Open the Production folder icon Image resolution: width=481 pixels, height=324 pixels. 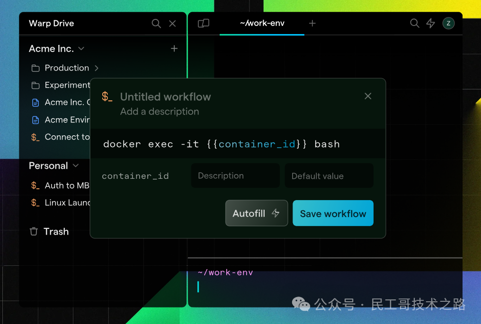pyautogui.click(x=36, y=68)
